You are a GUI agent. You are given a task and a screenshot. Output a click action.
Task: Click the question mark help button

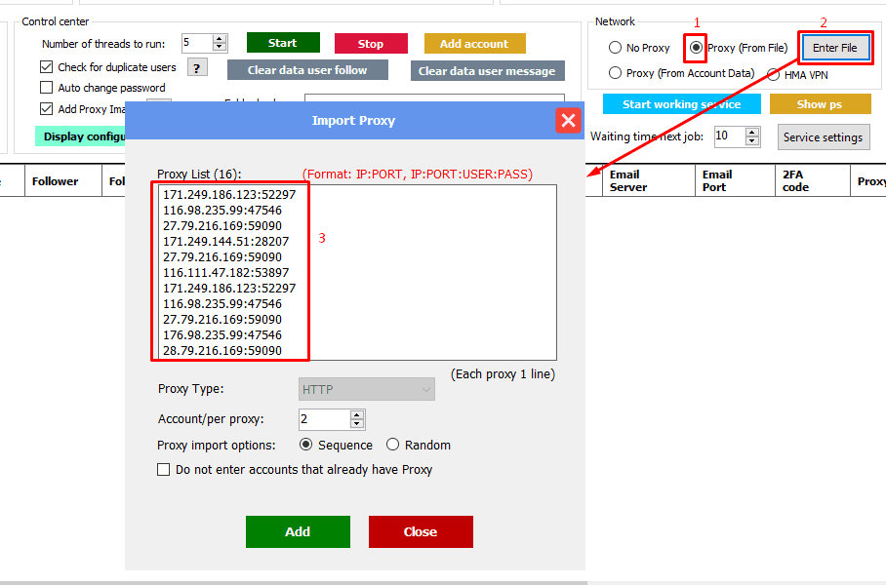[x=197, y=67]
